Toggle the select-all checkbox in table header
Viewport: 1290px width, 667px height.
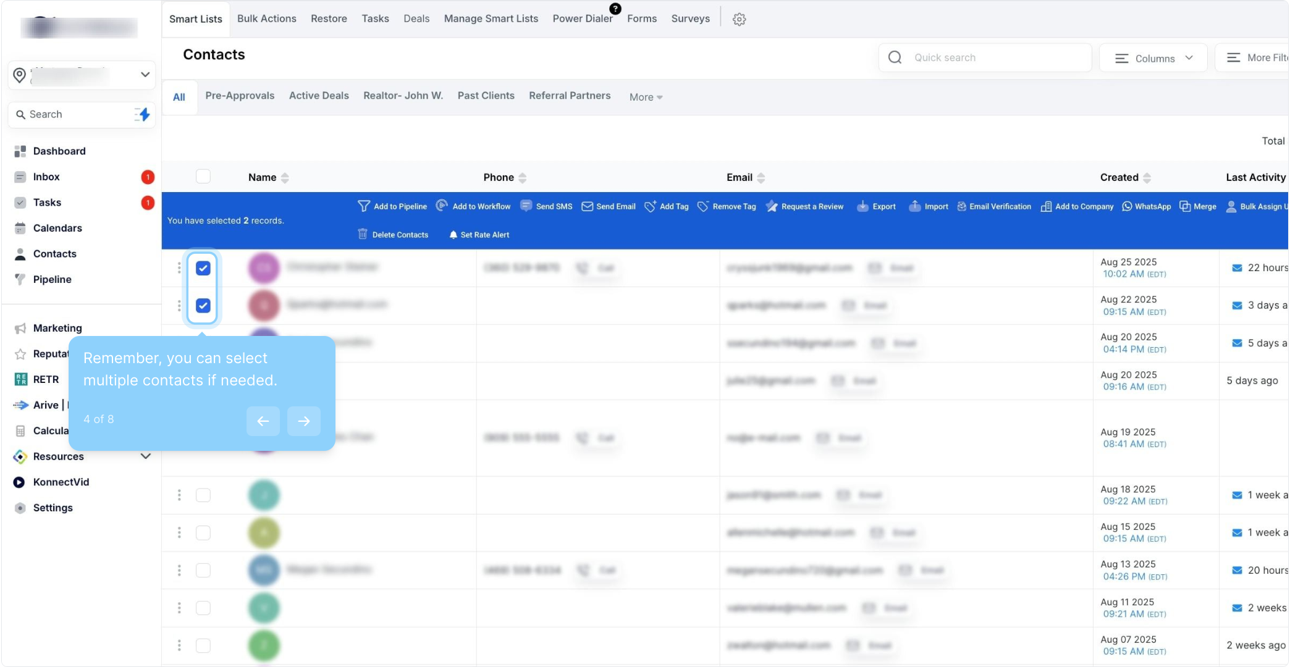pos(203,177)
